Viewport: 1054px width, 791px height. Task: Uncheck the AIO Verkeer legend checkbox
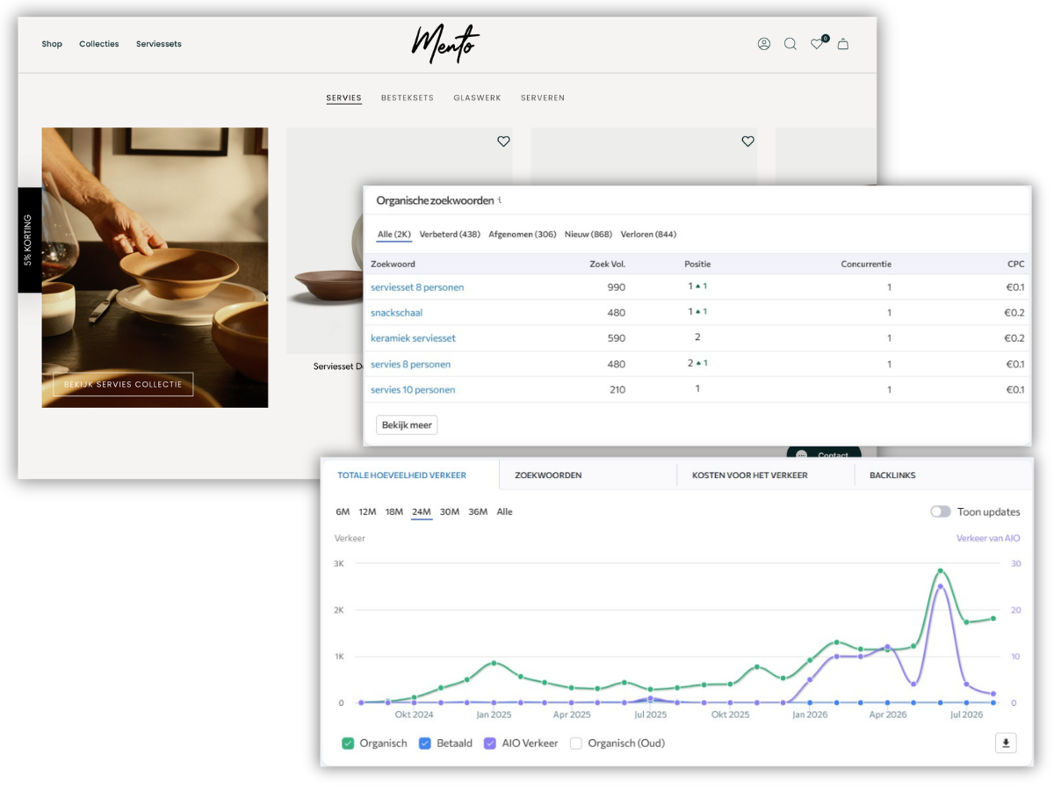[490, 744]
